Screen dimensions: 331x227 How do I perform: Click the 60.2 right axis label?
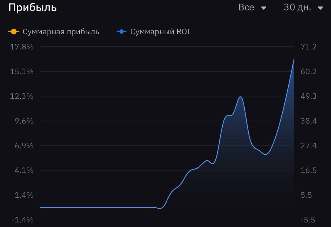309,72
